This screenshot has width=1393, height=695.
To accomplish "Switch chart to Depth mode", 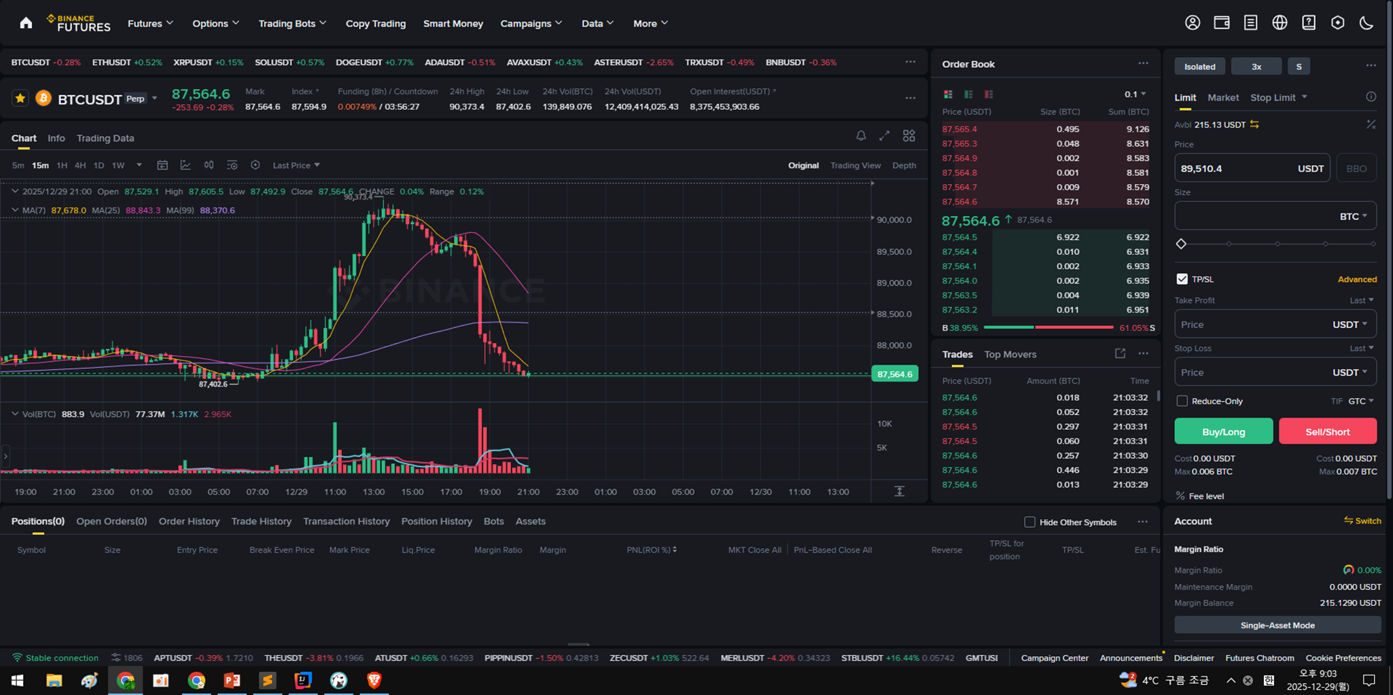I will pyautogui.click(x=904, y=165).
